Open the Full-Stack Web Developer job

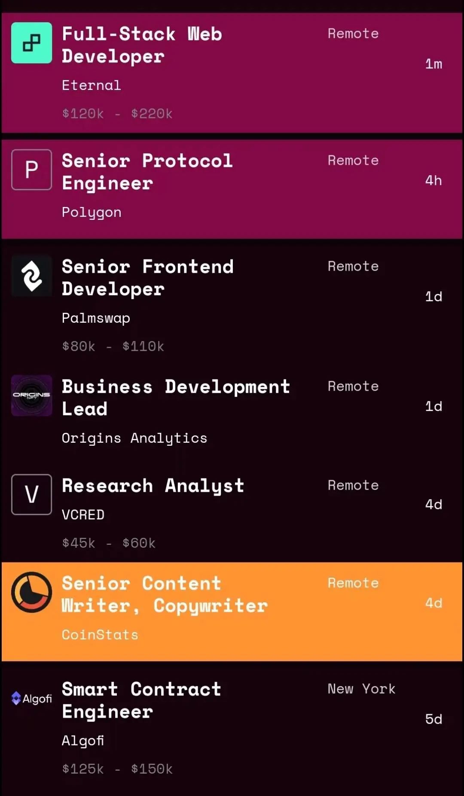tap(142, 45)
